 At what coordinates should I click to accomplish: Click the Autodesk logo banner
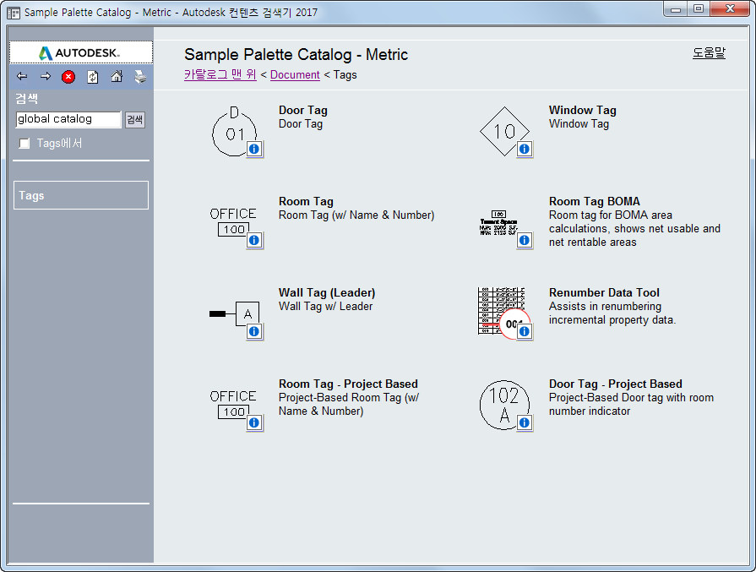point(81,52)
